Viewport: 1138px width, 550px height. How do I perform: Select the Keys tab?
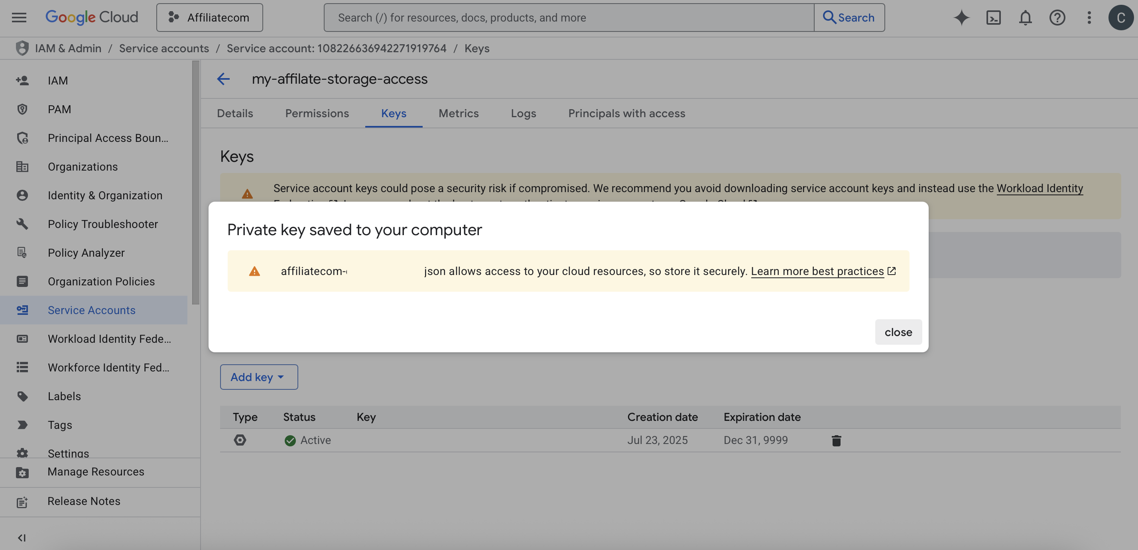pos(394,114)
